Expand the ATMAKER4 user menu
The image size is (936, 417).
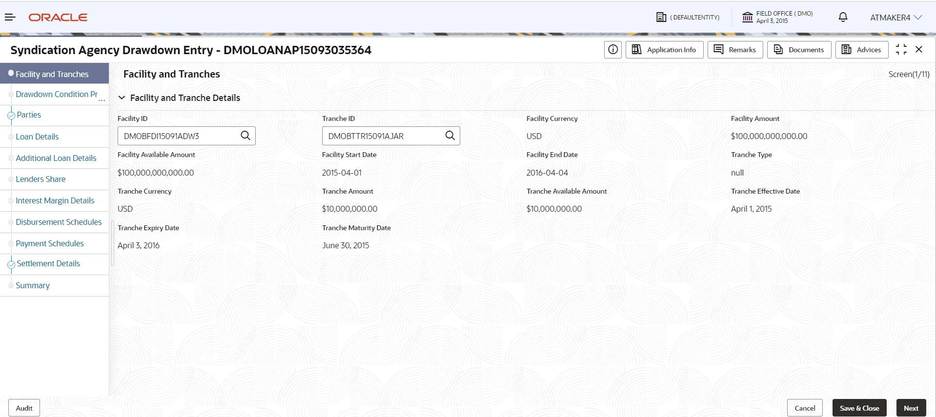coord(896,18)
